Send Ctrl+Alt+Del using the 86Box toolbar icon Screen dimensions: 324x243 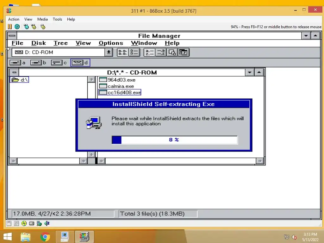[x=26, y=27]
